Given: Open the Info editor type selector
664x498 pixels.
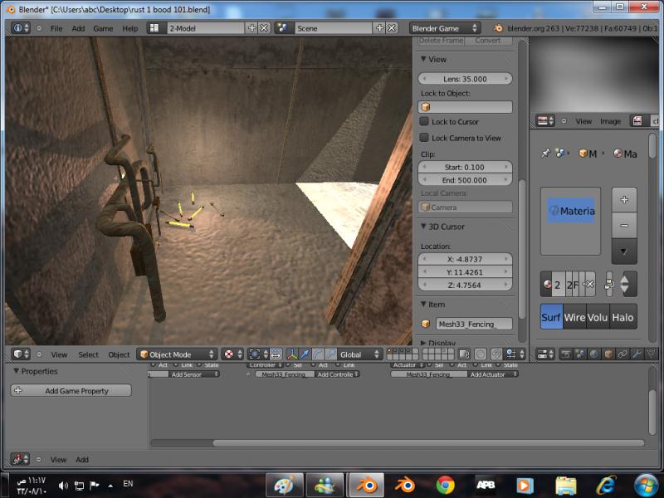Looking at the screenshot, I should (x=21, y=28).
